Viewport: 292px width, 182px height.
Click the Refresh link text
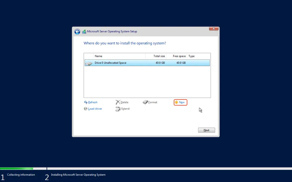click(93, 102)
